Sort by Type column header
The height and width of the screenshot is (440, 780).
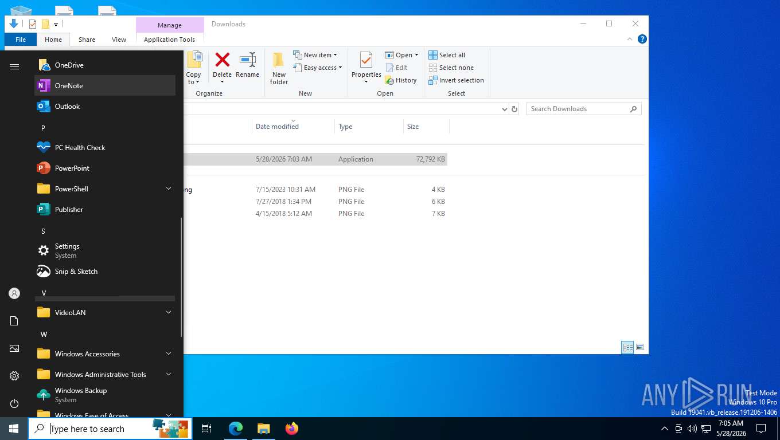[x=369, y=127]
